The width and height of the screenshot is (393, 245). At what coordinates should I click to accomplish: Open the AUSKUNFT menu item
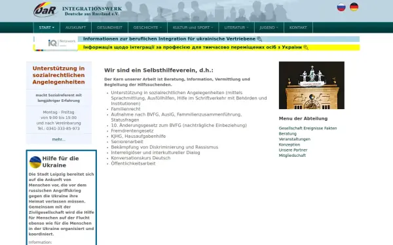(76, 27)
